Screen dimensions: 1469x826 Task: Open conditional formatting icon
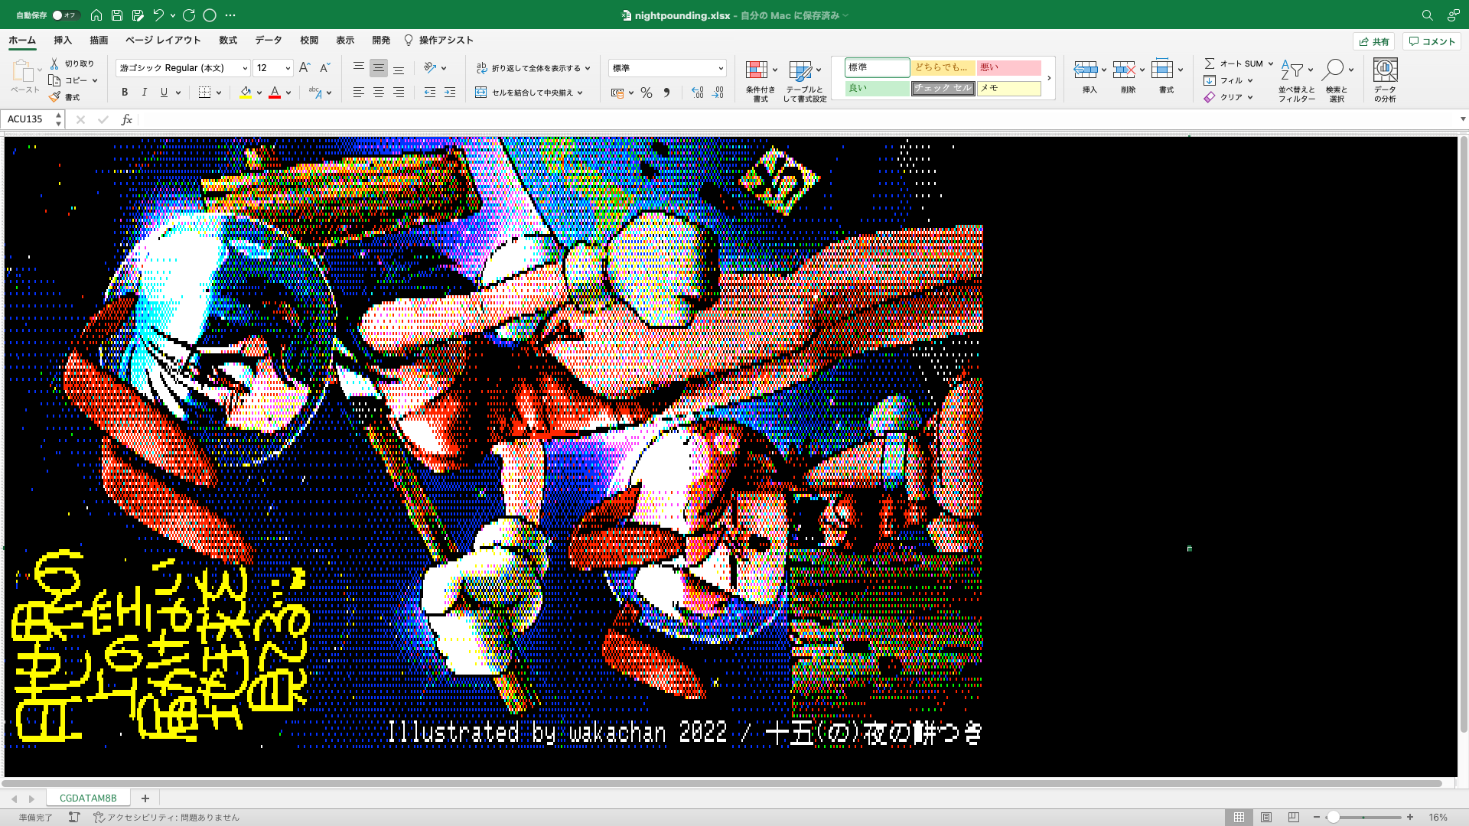pyautogui.click(x=757, y=70)
